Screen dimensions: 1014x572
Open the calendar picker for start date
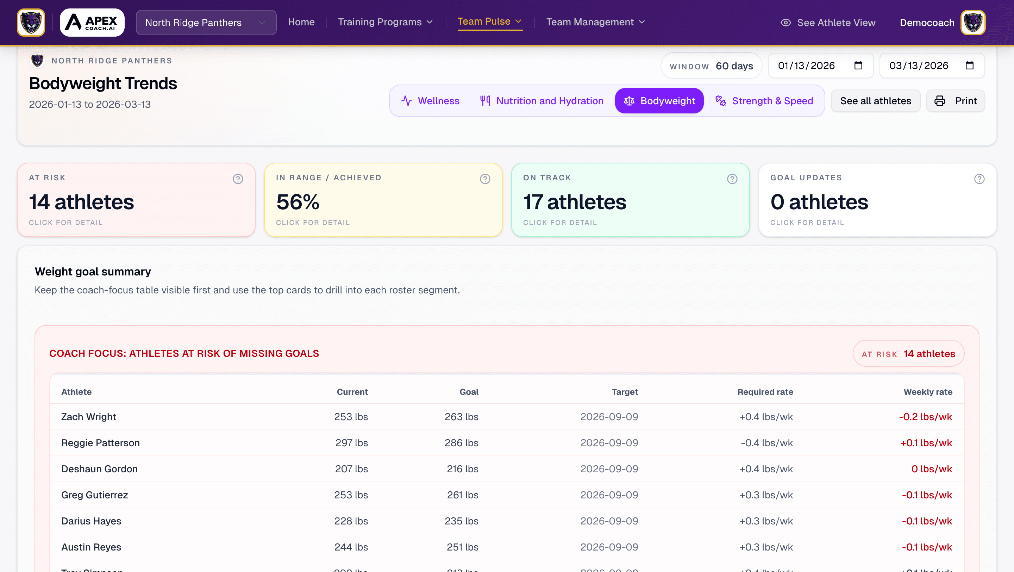tap(858, 66)
